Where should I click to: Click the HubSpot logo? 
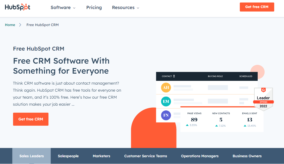click(x=17, y=7)
